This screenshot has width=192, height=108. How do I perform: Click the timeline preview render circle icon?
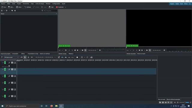pos(82,57)
